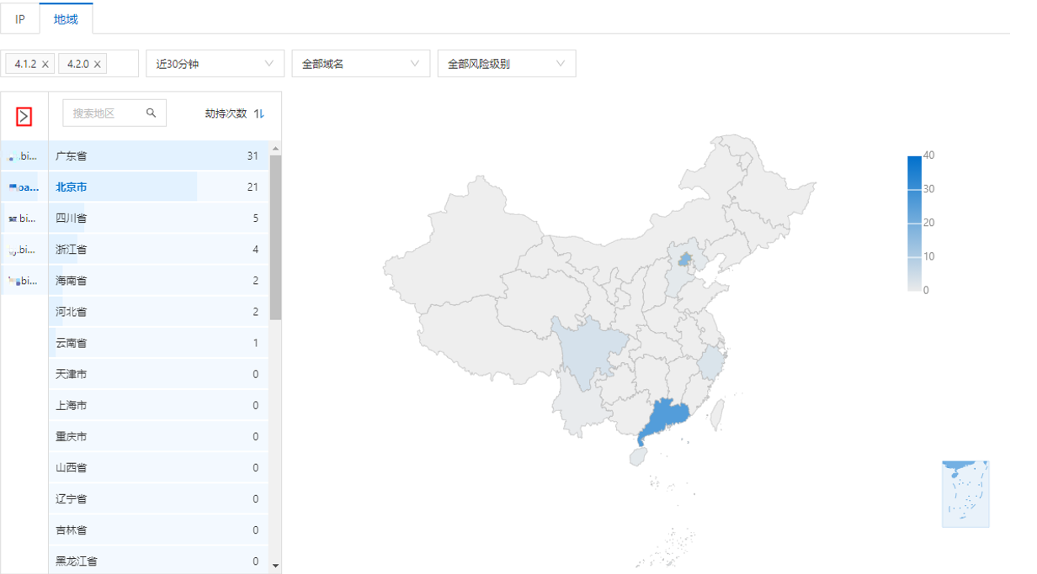This screenshot has height=574, width=1037.
Task: Open the 近30分钟 time range dropdown
Action: click(215, 63)
